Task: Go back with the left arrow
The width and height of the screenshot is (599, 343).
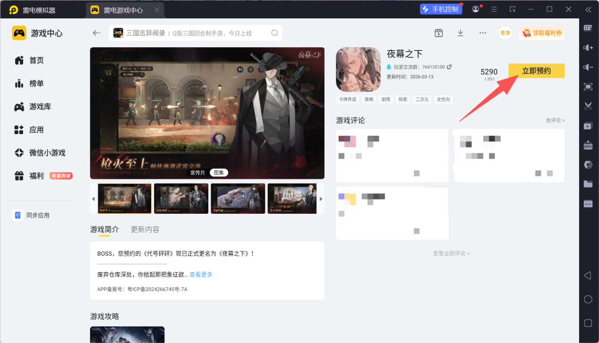Action: (97, 33)
